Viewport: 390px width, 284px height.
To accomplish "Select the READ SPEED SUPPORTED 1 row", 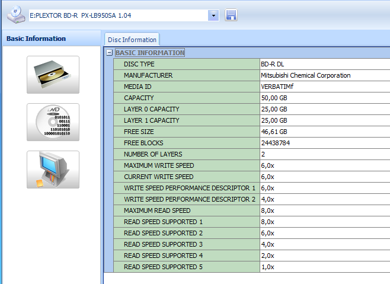I will (x=252, y=222).
